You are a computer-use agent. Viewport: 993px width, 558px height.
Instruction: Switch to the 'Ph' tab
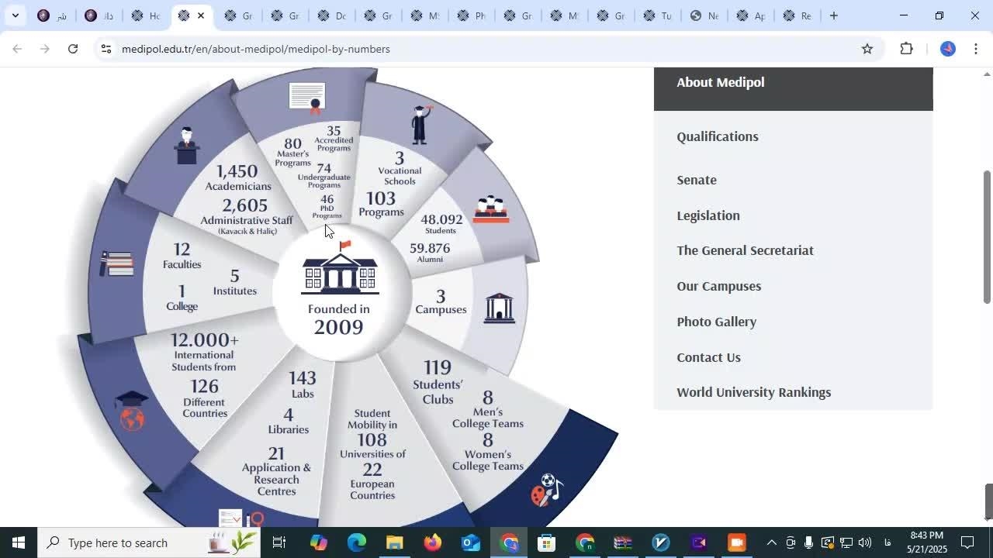click(x=471, y=15)
